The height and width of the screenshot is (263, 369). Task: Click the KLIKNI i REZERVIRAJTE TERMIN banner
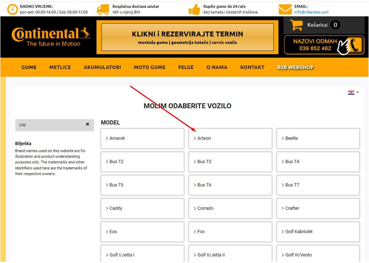click(x=187, y=37)
